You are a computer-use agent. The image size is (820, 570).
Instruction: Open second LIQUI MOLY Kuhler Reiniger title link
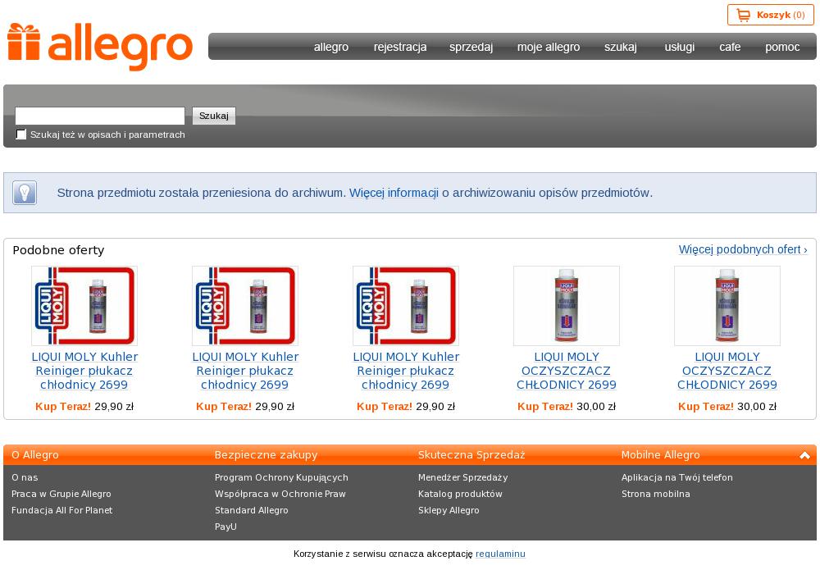pos(244,371)
